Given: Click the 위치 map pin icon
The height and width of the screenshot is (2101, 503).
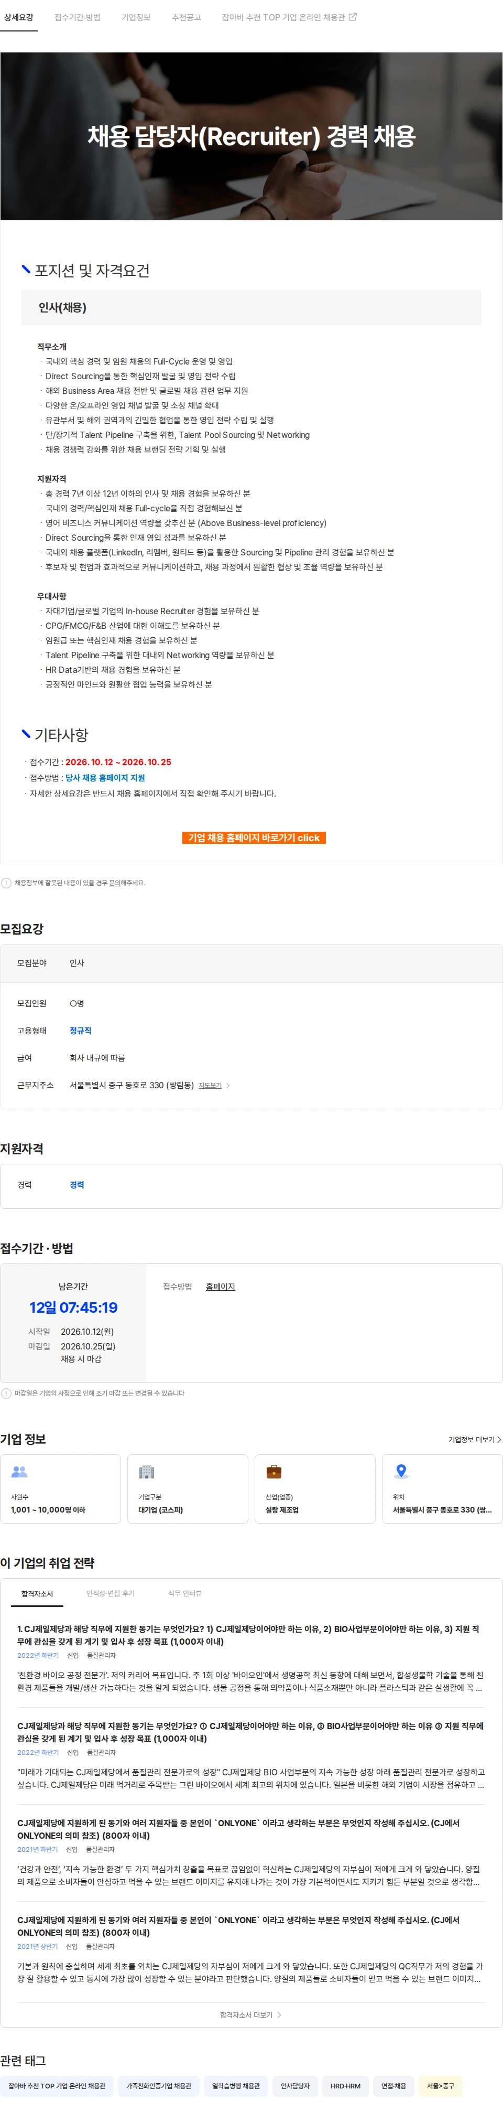Looking at the screenshot, I should point(401,1471).
